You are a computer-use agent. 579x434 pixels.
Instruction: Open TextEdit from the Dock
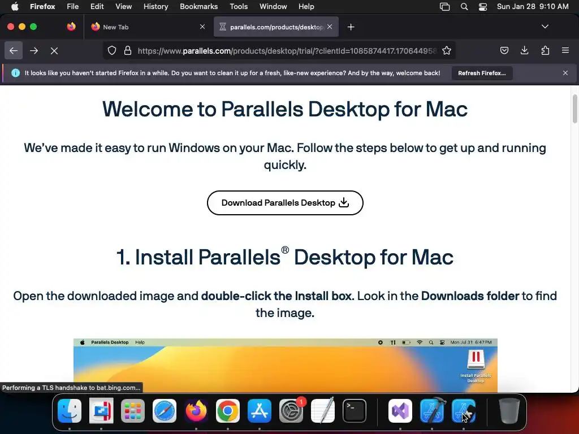(323, 411)
